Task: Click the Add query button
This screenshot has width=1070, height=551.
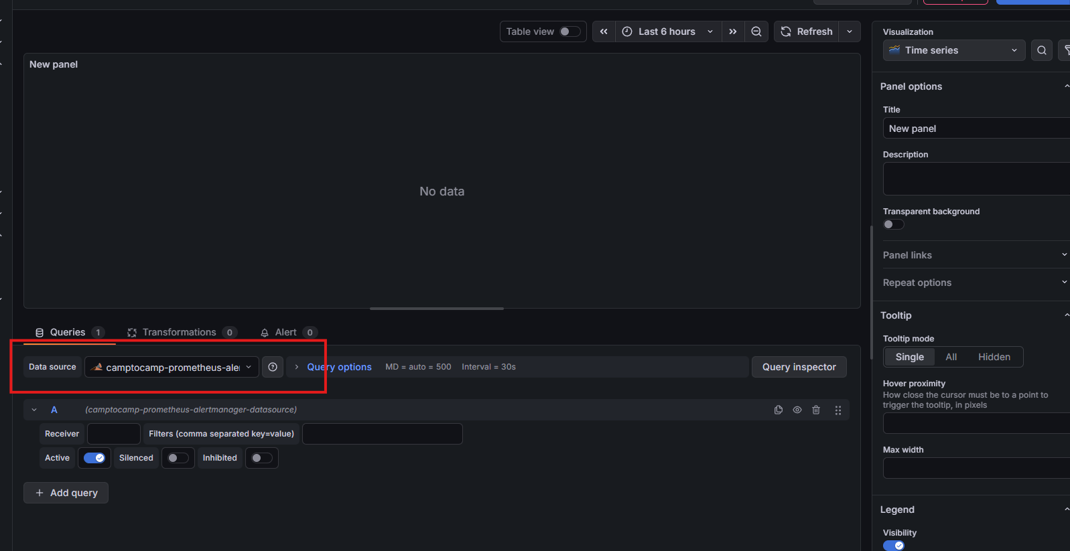Action: click(x=66, y=493)
